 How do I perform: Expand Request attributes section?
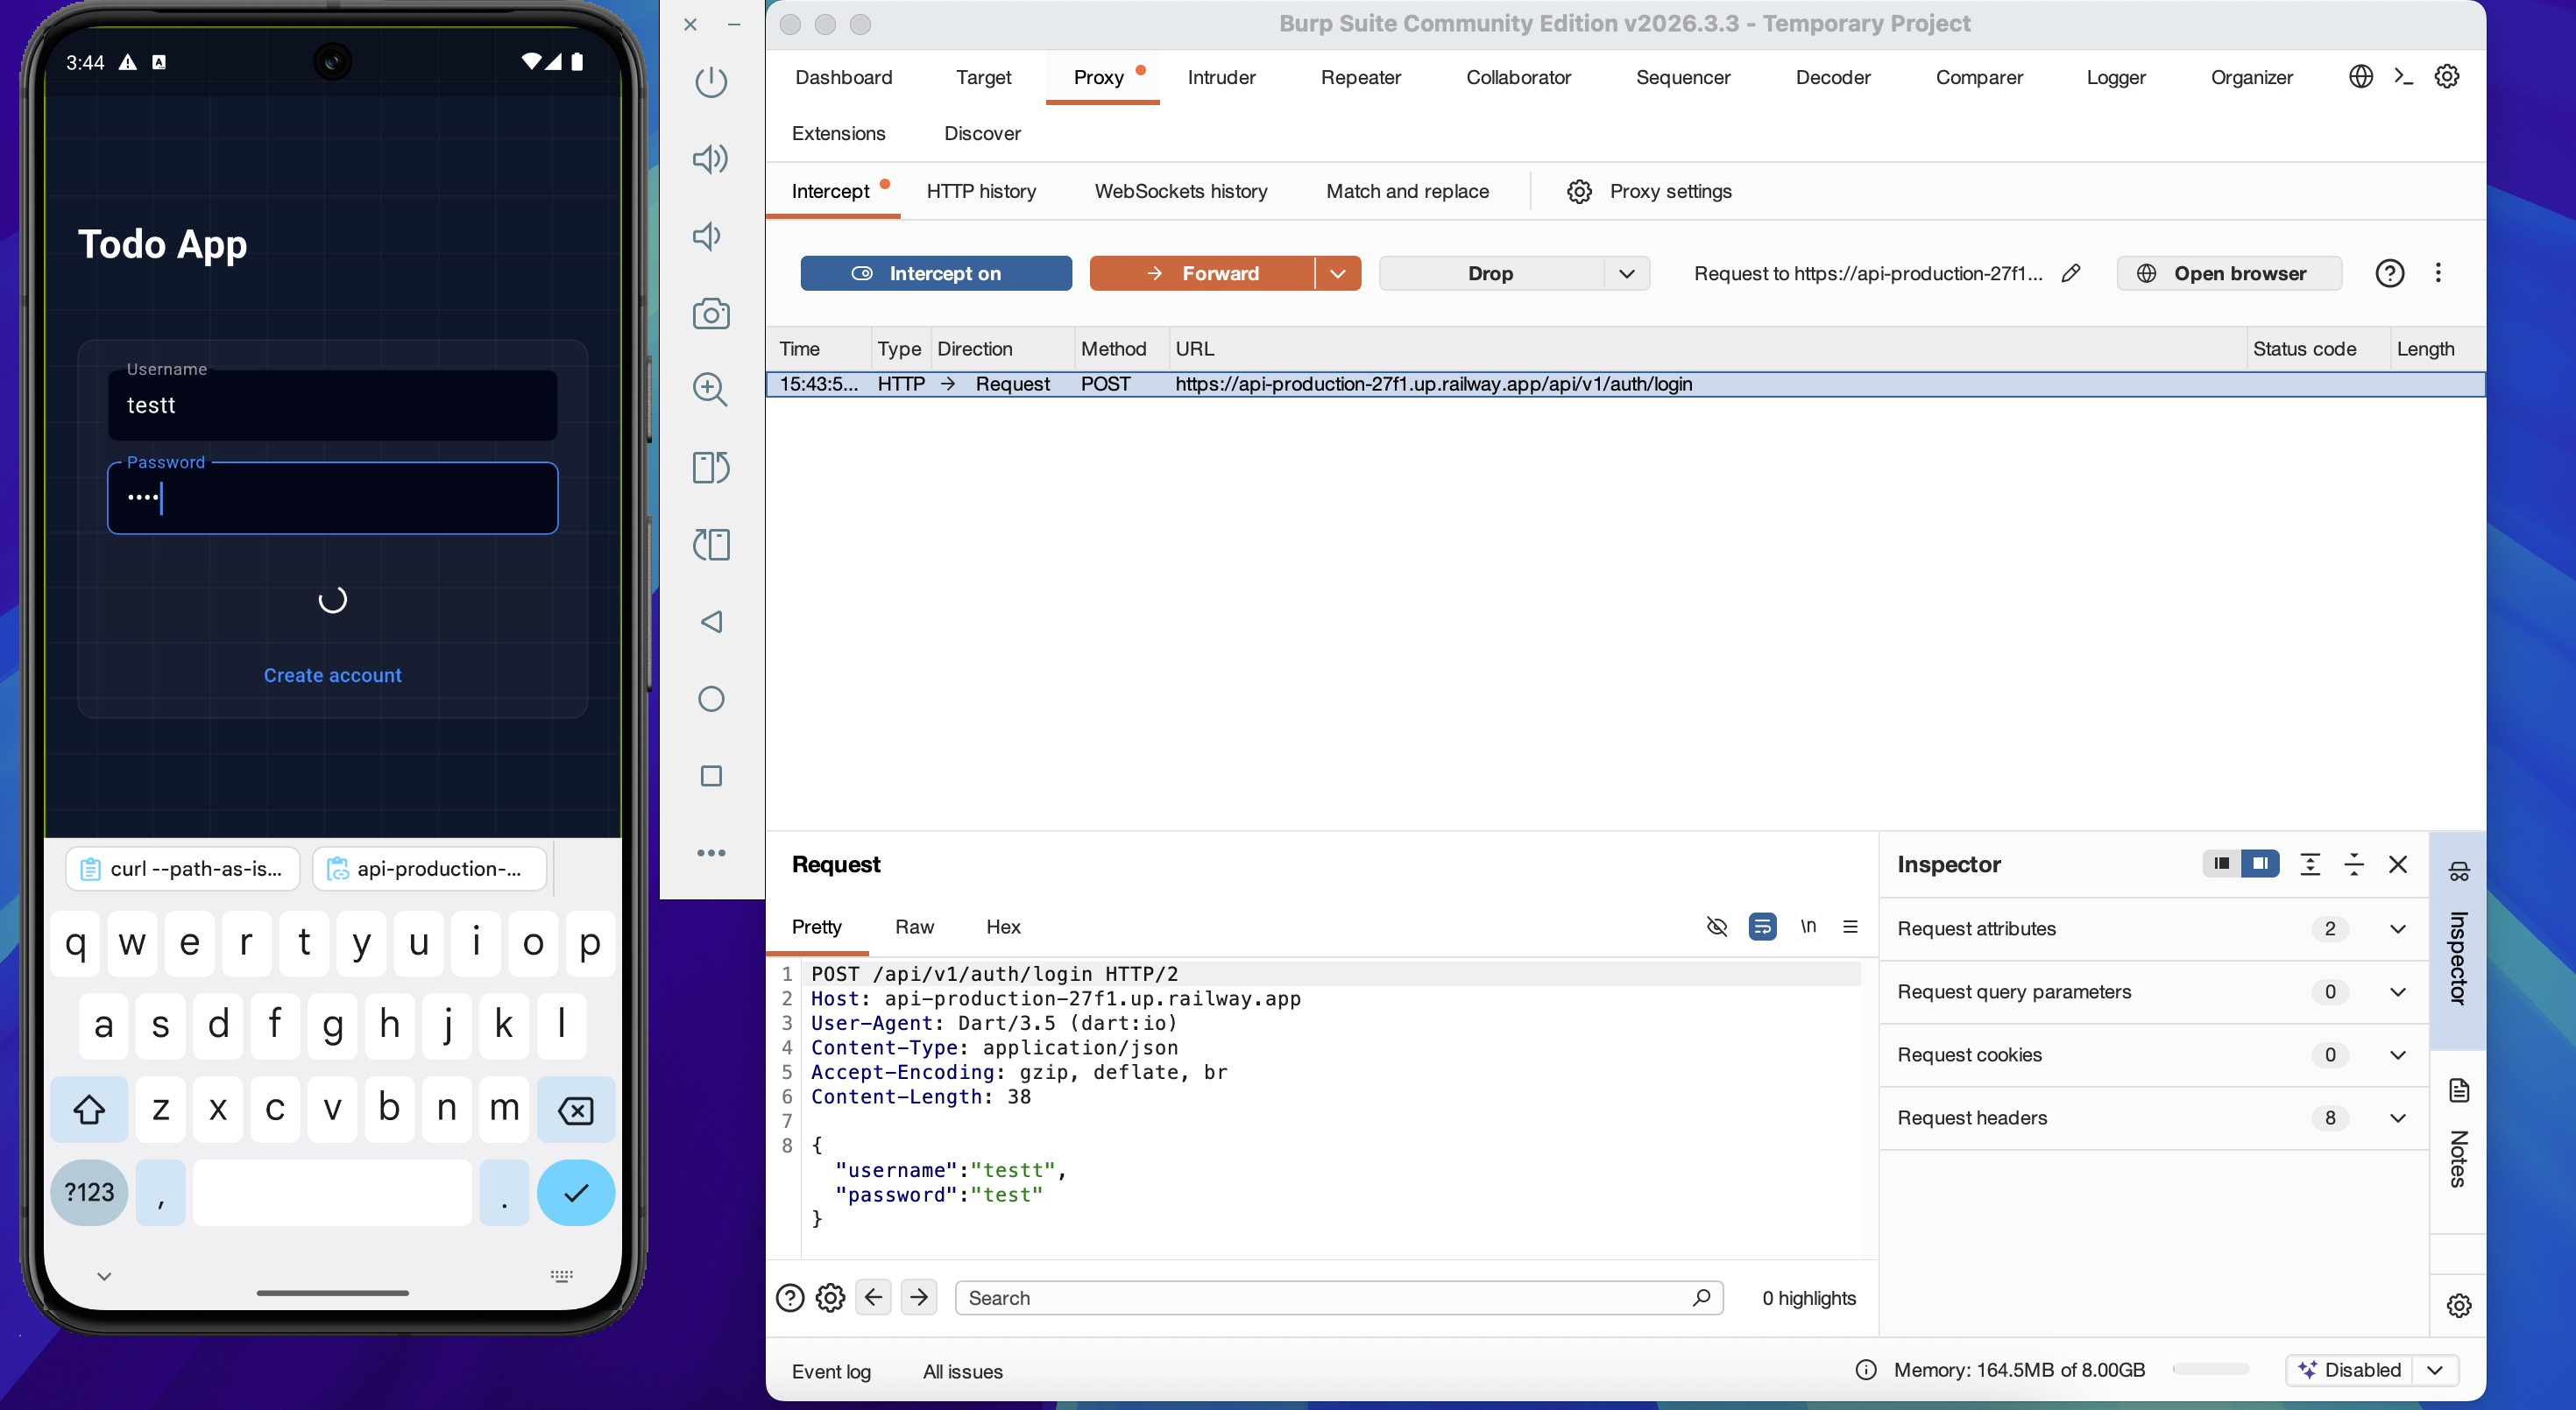(2397, 928)
